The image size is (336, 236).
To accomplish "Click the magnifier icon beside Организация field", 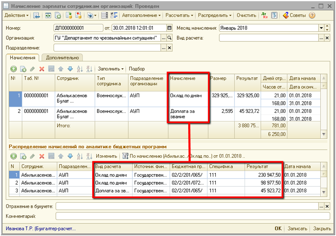I will [x=170, y=38].
